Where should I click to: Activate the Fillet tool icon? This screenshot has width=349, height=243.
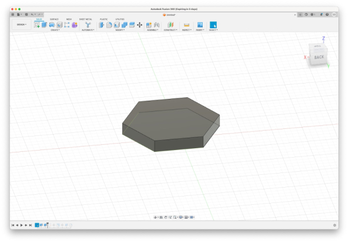(x=109, y=25)
